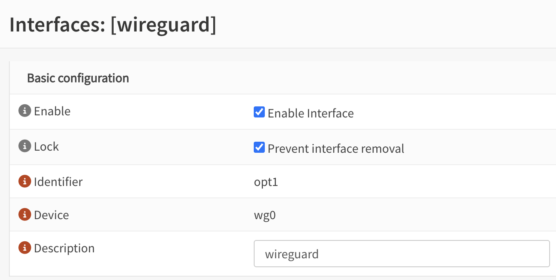
Task: Click the wg0 device value
Action: coord(265,215)
